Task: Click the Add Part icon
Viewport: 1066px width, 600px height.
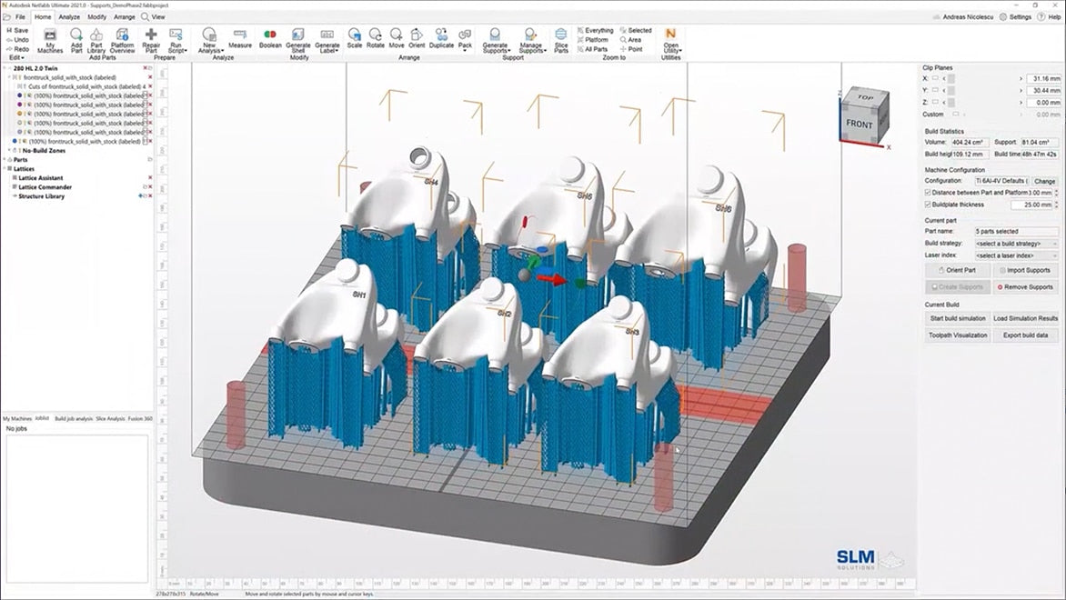Action: 76,39
